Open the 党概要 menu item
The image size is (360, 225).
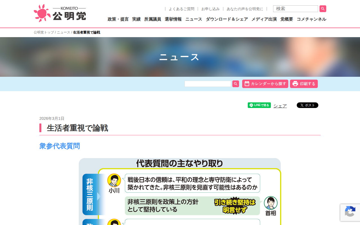(x=287, y=19)
